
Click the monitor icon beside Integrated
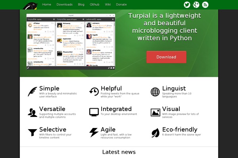[94, 112]
